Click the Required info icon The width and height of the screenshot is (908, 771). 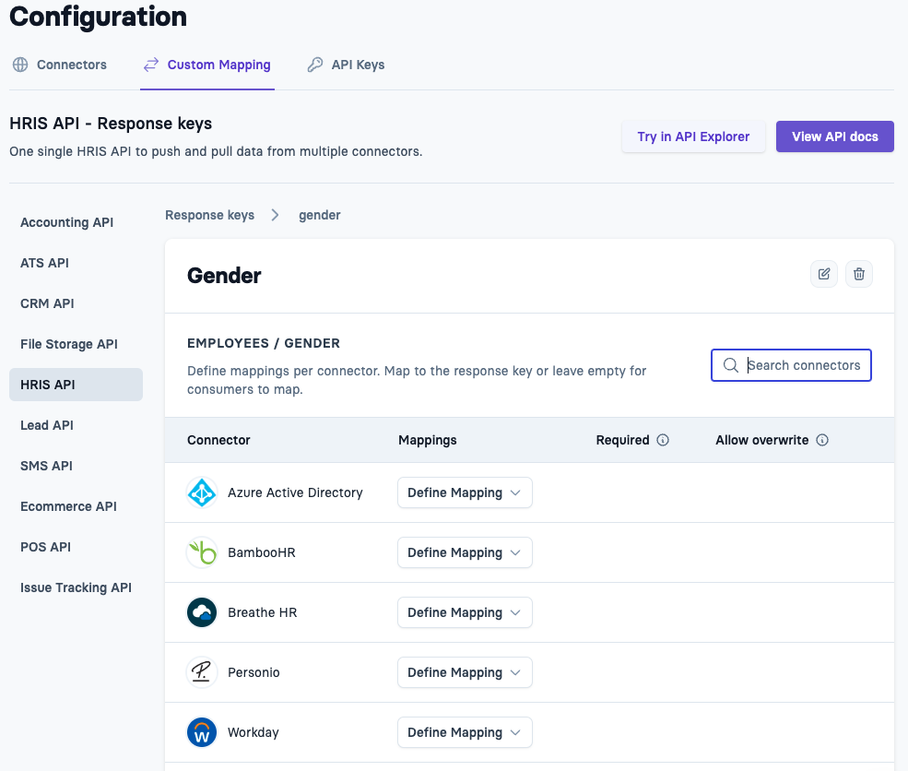[663, 440]
